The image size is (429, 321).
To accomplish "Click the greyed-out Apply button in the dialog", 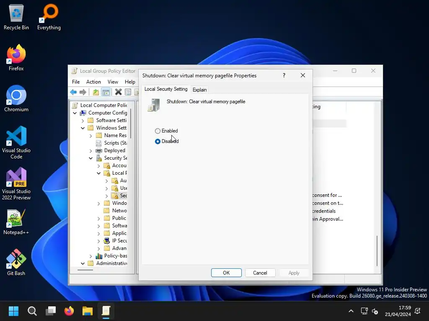I will pyautogui.click(x=294, y=273).
